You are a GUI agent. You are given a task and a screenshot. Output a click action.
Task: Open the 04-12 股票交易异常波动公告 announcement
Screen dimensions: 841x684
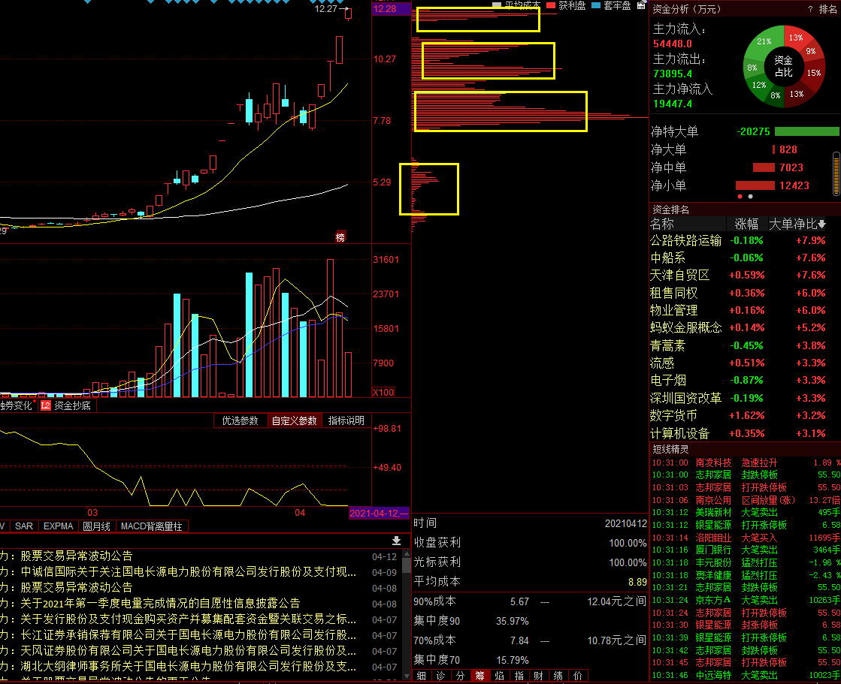[x=76, y=556]
